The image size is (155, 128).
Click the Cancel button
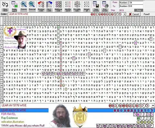[134, 14]
